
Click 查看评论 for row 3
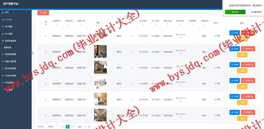click(248, 65)
